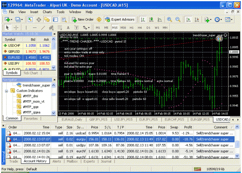Toggle the Data Window crosshair-circle icon
The width and height of the screenshot is (242, 173).
click(39, 20)
